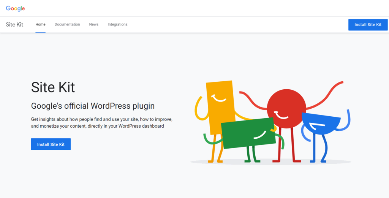Click the Site Kit brand name in the navbar

coord(14,24)
